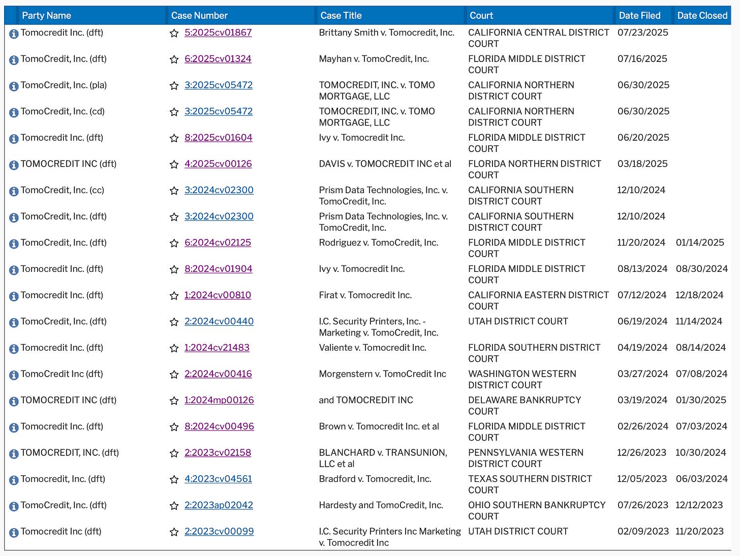Image resolution: width=740 pixels, height=556 pixels.
Task: Open case link 2:2023cv02158
Action: pos(218,453)
